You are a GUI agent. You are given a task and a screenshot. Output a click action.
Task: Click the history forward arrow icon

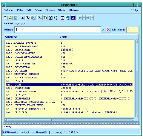[88, 18]
